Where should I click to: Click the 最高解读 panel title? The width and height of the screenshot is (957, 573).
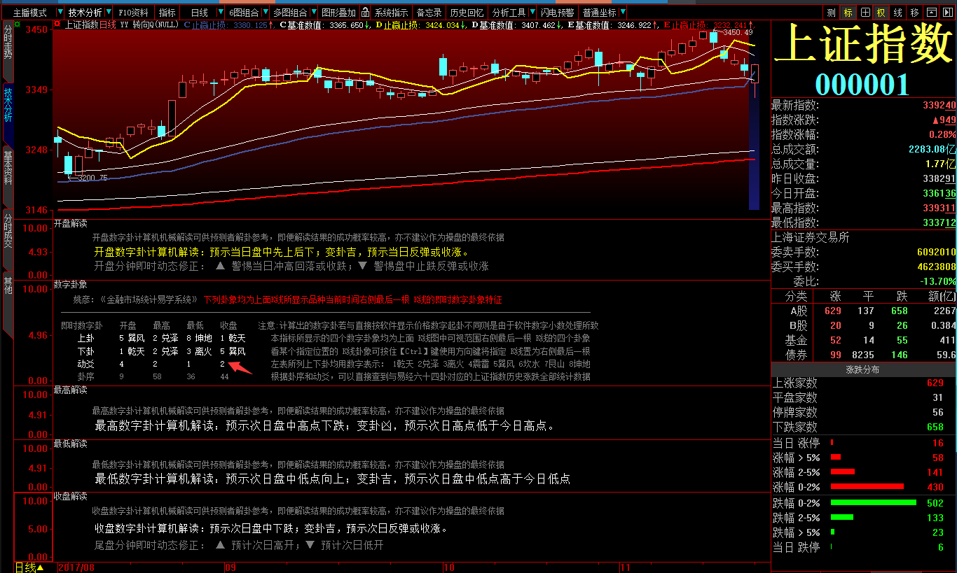pos(71,389)
